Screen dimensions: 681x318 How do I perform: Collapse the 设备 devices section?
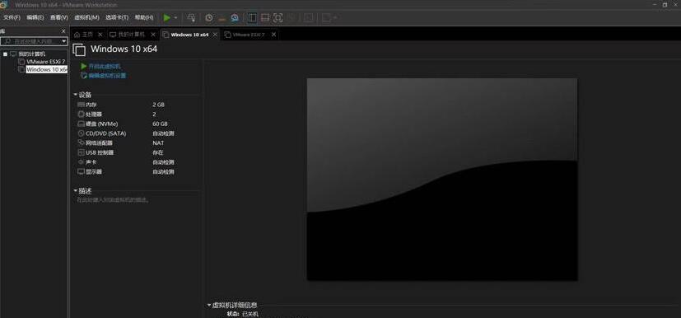pyautogui.click(x=76, y=95)
